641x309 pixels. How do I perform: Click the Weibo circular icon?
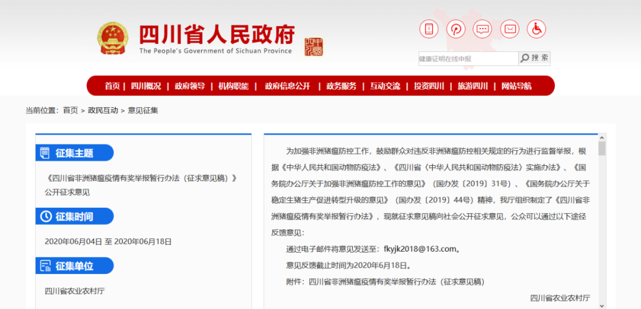coord(456,29)
